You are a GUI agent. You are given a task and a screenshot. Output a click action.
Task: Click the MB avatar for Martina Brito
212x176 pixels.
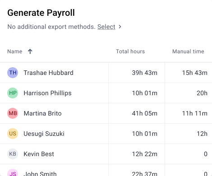coord(13,113)
